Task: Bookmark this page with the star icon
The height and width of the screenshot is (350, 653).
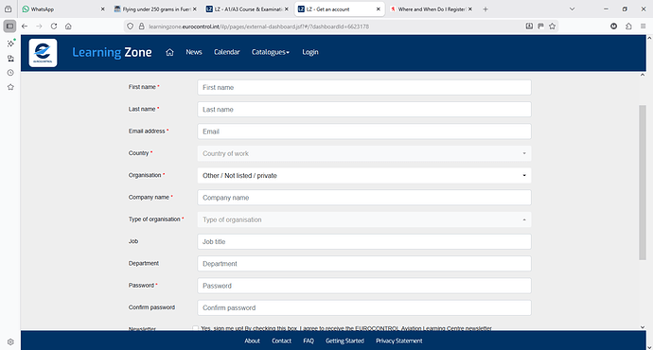Action: coord(553,26)
